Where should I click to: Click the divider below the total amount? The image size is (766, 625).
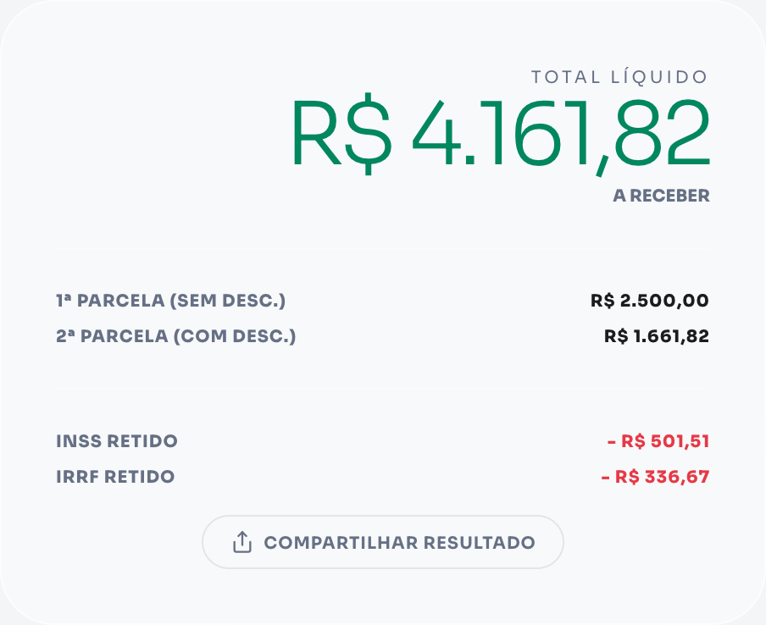[383, 248]
